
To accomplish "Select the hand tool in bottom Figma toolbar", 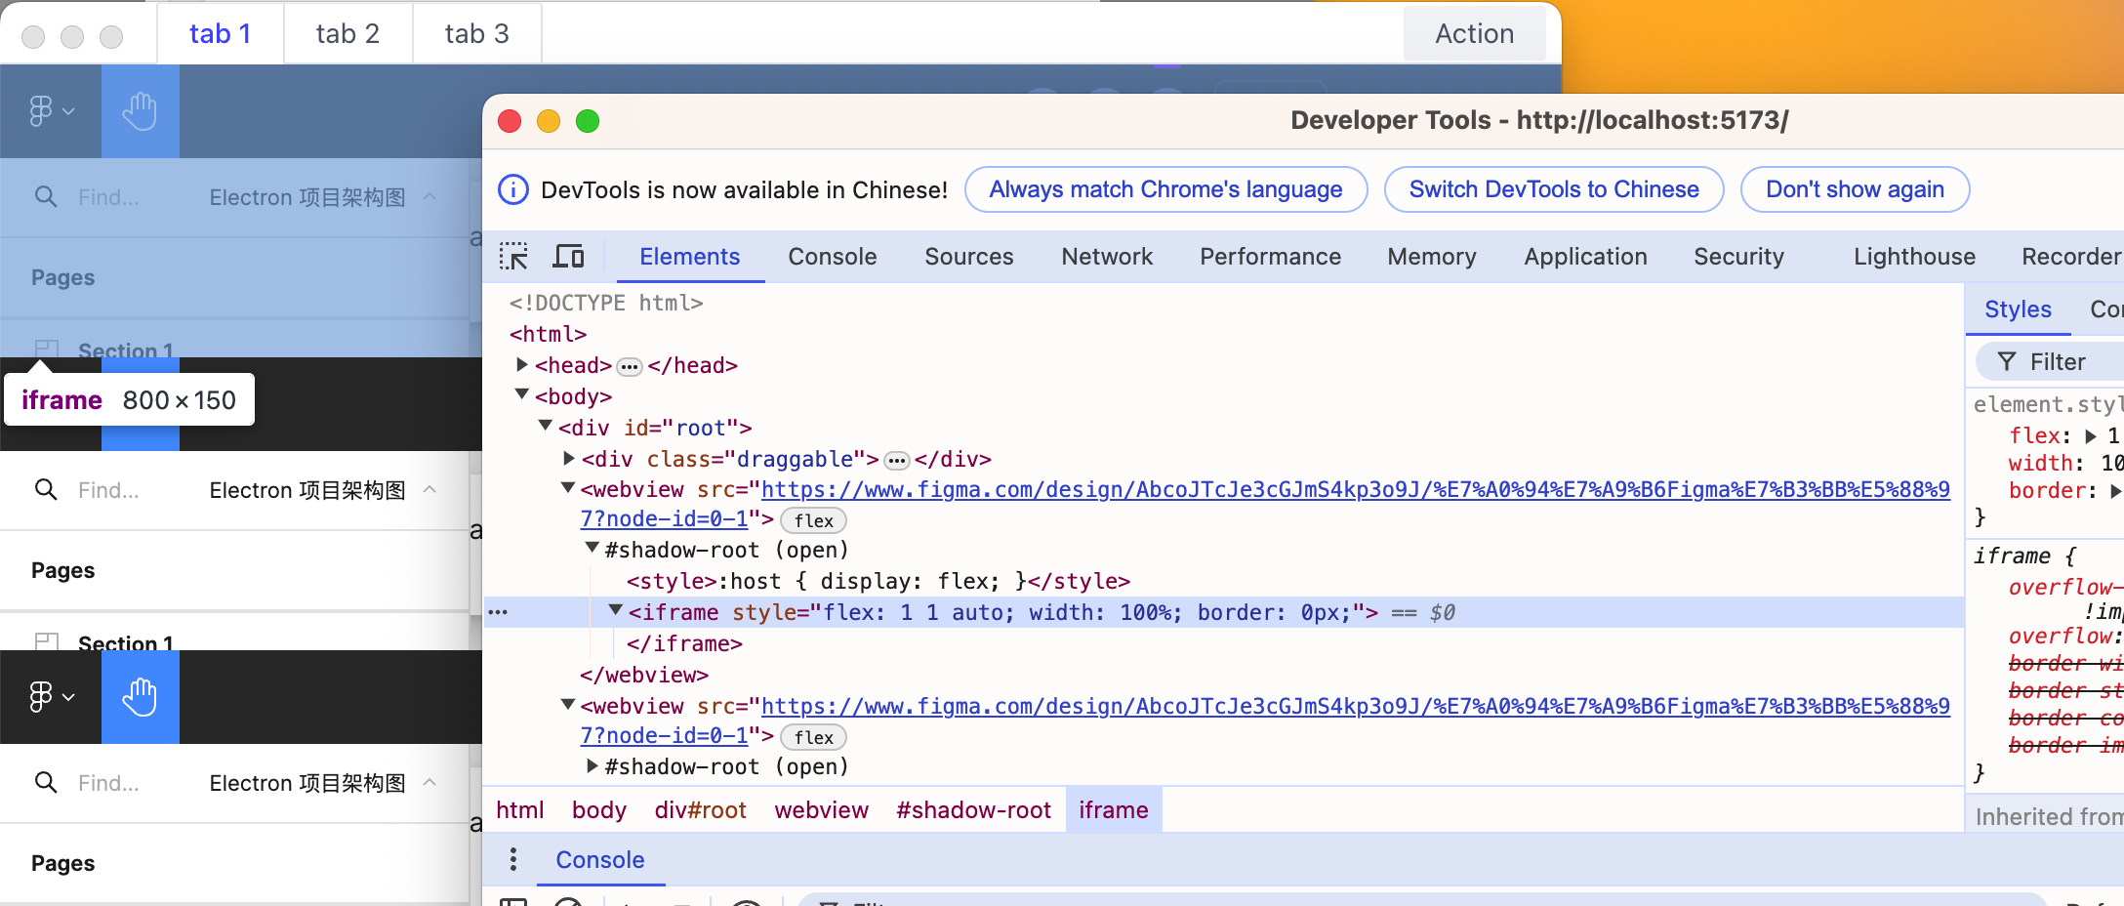I will click(x=141, y=697).
